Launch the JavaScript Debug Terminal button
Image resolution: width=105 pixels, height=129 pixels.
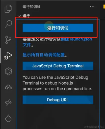click(58, 66)
